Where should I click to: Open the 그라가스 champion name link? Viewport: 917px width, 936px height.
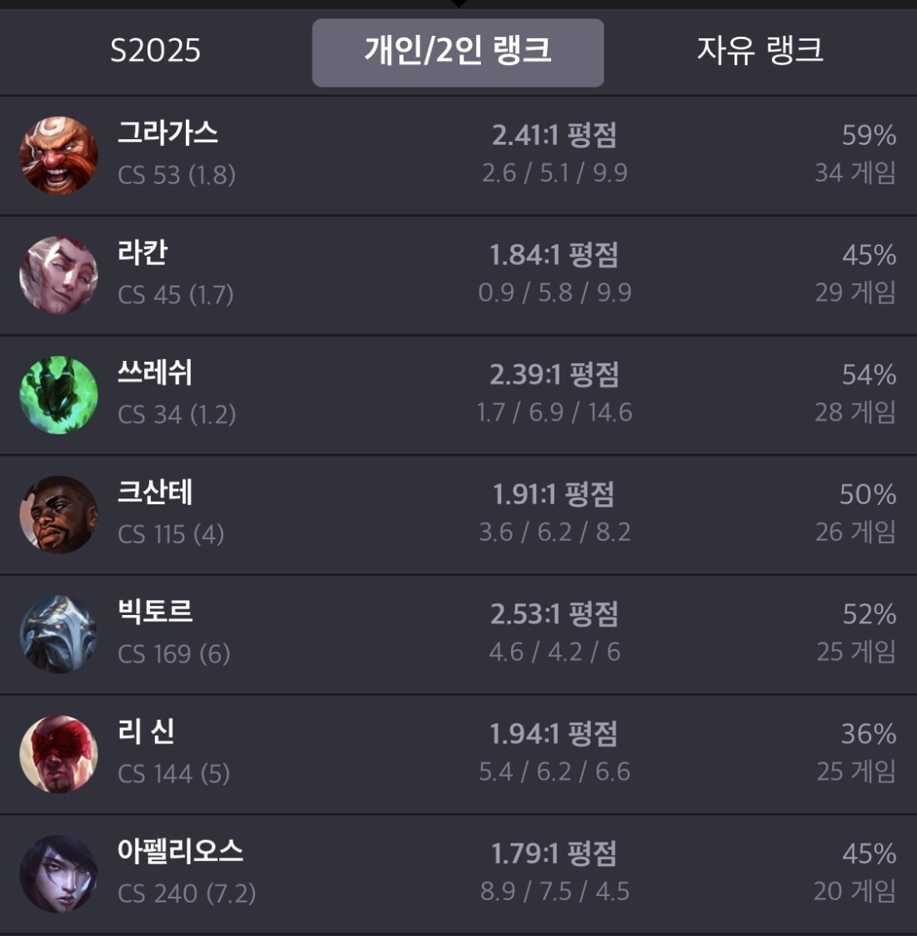[x=168, y=133]
